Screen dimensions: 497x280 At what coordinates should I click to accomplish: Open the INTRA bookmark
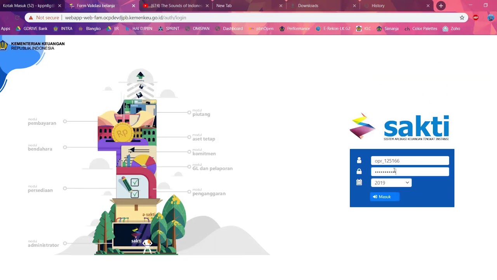63,28
